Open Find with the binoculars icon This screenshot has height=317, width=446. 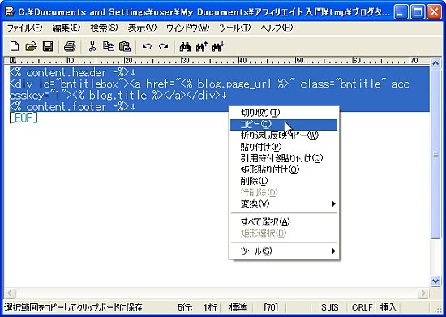click(185, 47)
